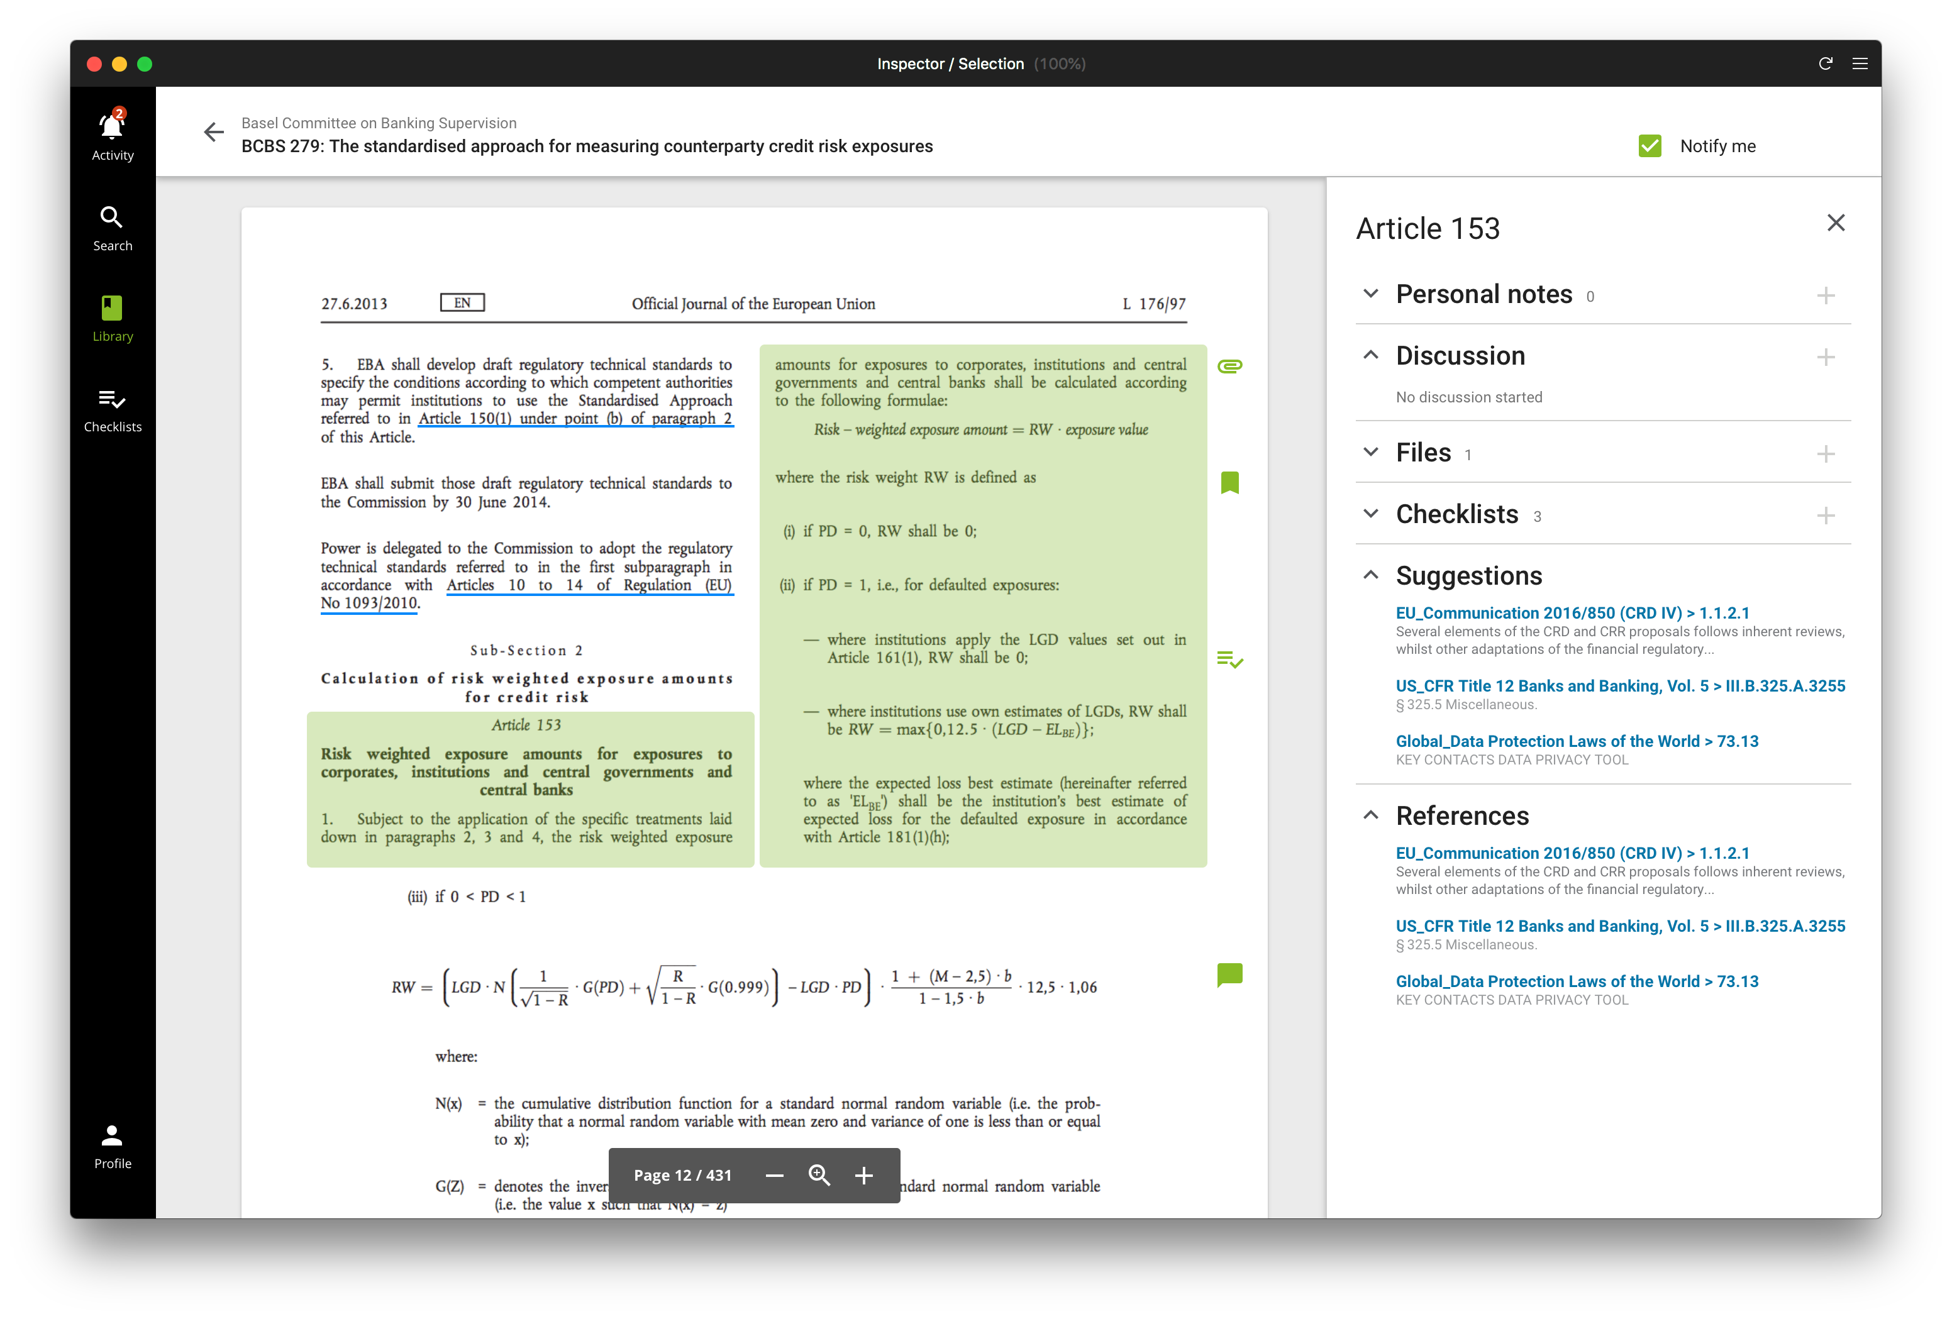
Task: Click the checklist icon in document margin
Action: coord(1229,659)
